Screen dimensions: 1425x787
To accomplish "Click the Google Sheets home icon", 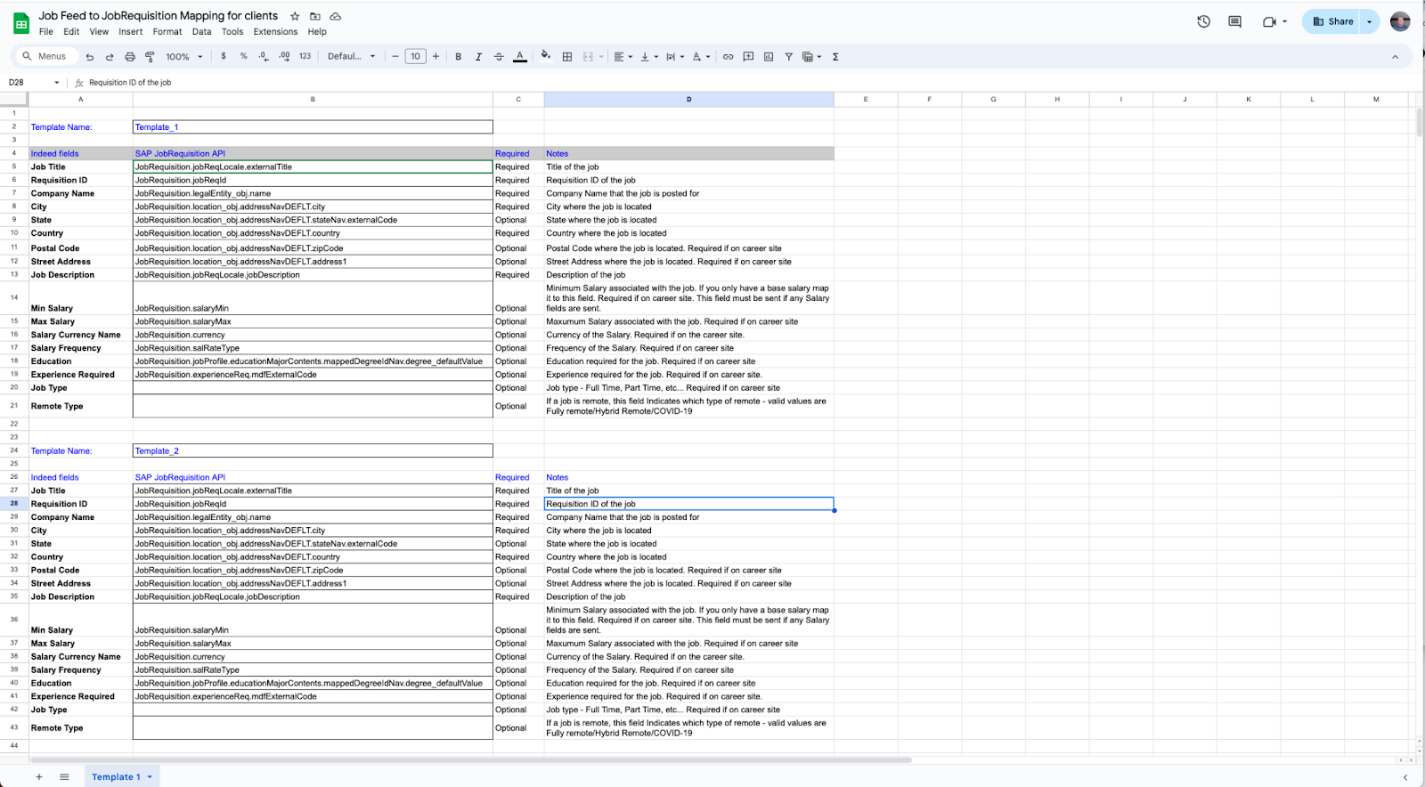I will tap(21, 23).
